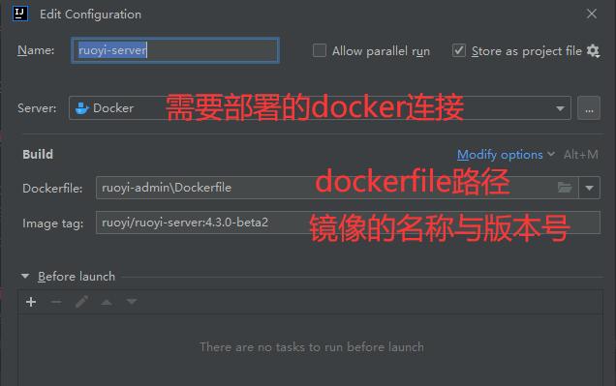
Task: Close the Edit Configuration dialog
Action: 592,14
